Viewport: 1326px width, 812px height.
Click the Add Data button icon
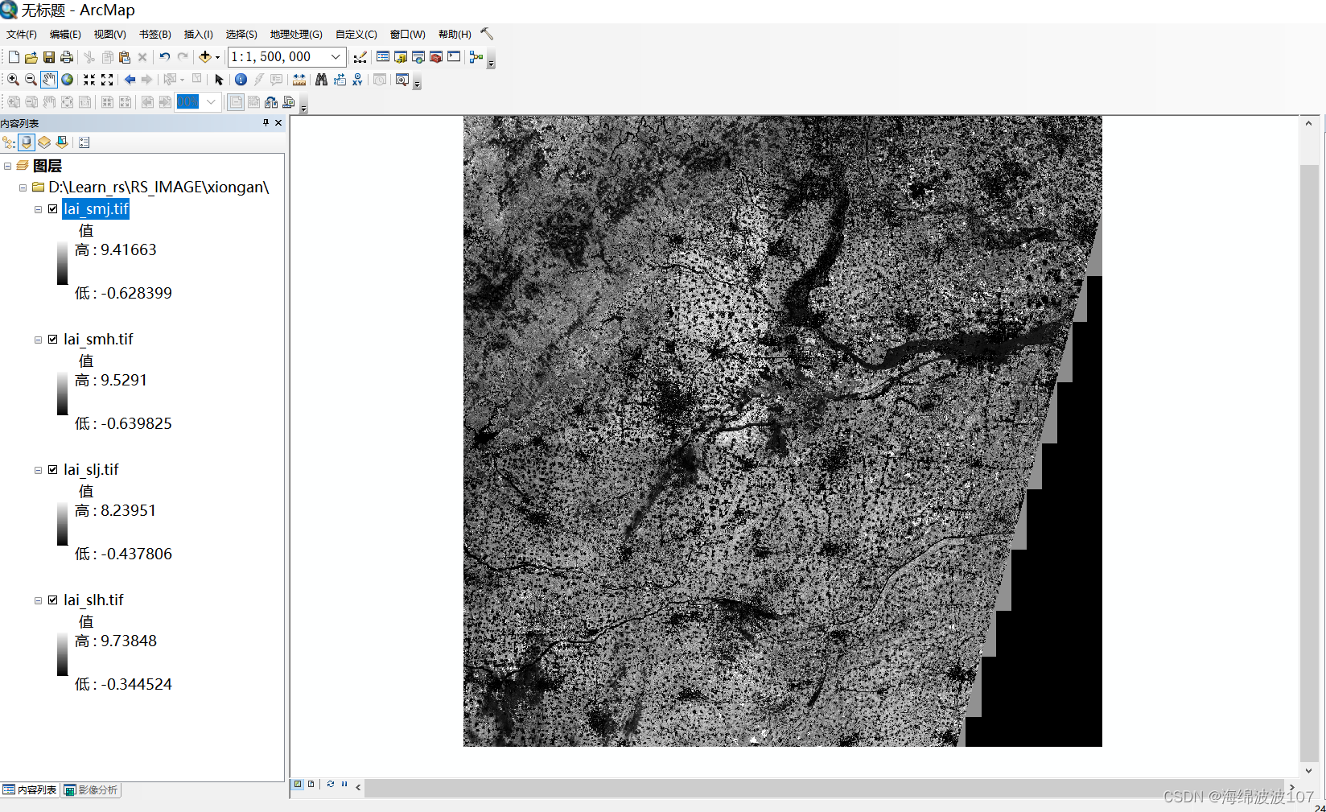(x=205, y=57)
